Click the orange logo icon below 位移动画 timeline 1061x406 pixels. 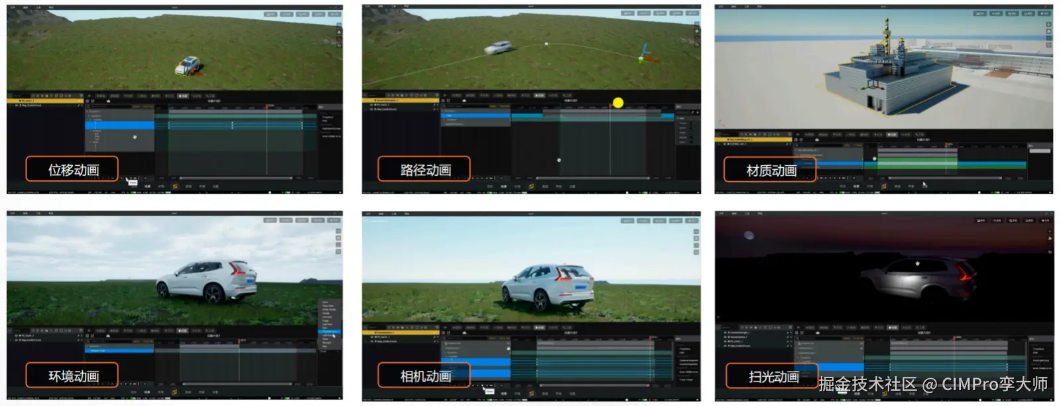pyautogui.click(x=175, y=186)
